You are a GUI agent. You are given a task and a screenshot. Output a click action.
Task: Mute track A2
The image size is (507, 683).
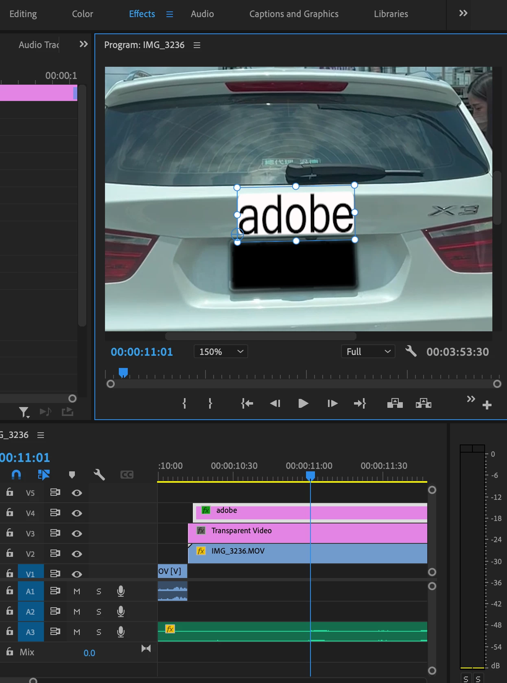coord(77,612)
